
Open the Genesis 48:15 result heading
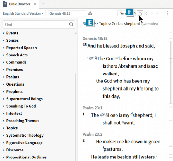[x=95, y=39]
